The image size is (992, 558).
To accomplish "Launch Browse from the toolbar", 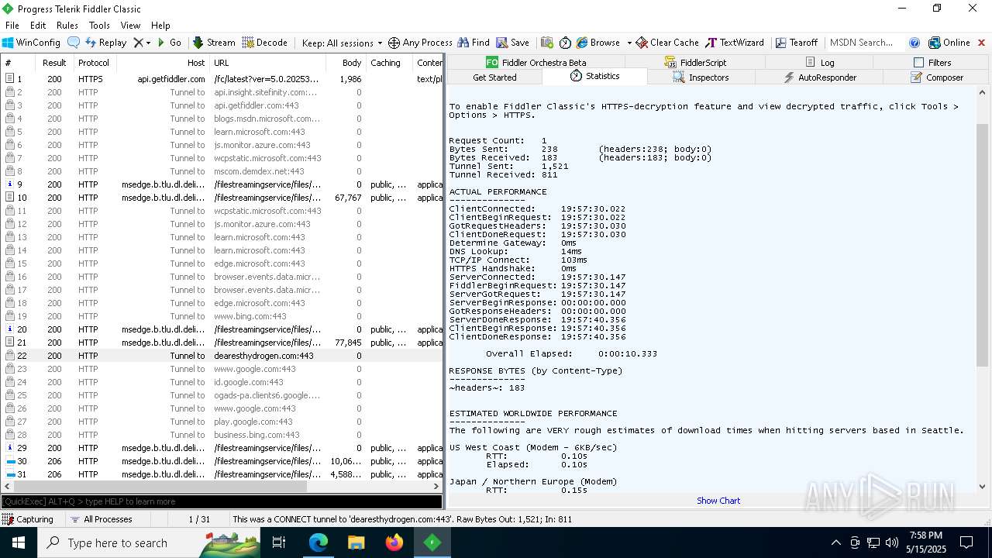I will click(598, 43).
